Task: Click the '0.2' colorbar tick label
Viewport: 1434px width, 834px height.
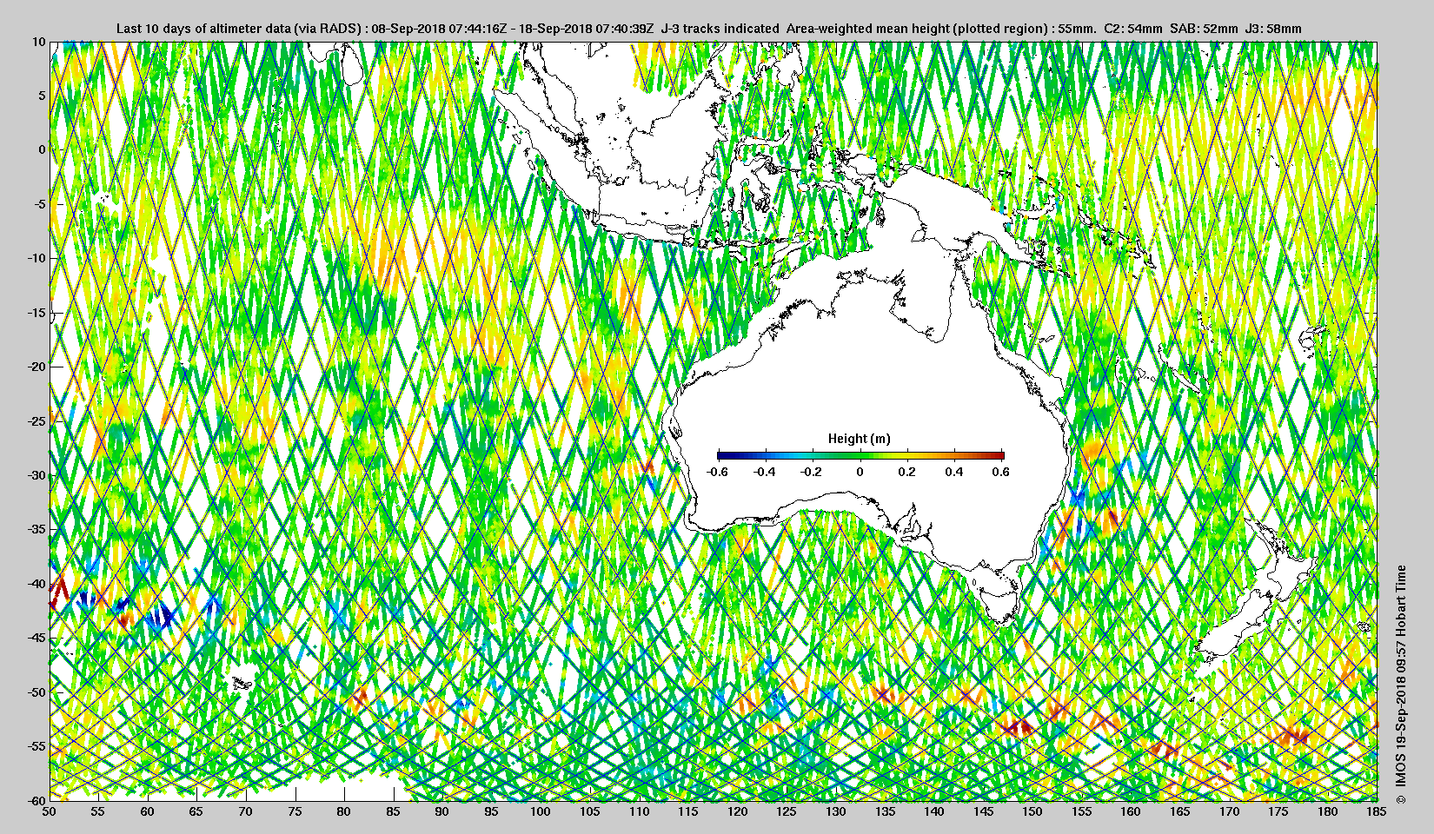Action: click(x=906, y=472)
